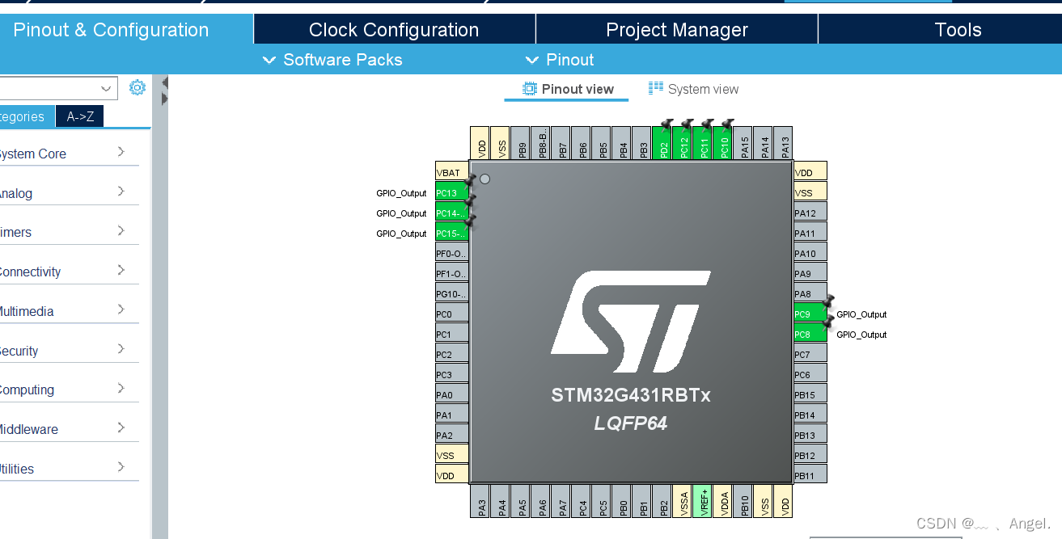Select pin PC10 on the top row

[723, 143]
